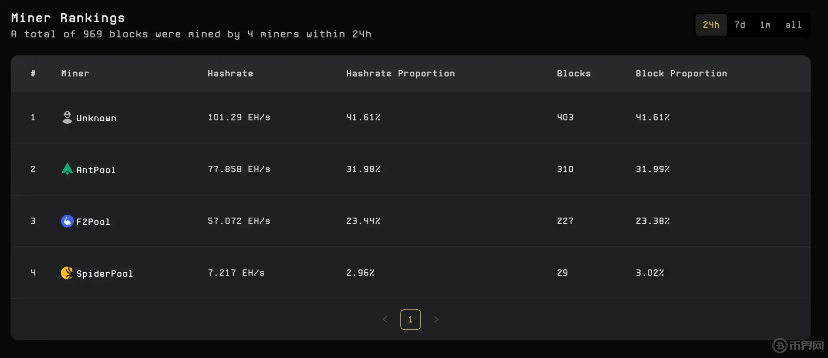
Task: Switch to the 1m time range
Action: click(765, 25)
